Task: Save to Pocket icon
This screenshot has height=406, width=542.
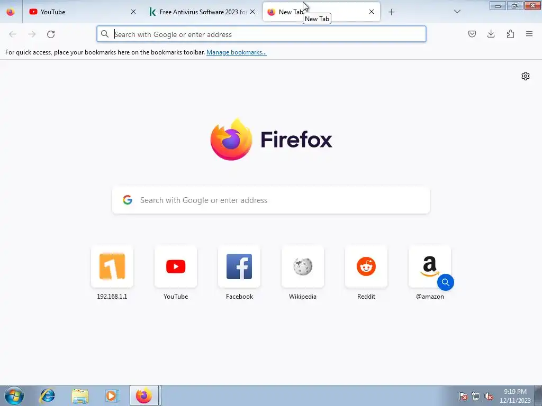Action: 472,34
